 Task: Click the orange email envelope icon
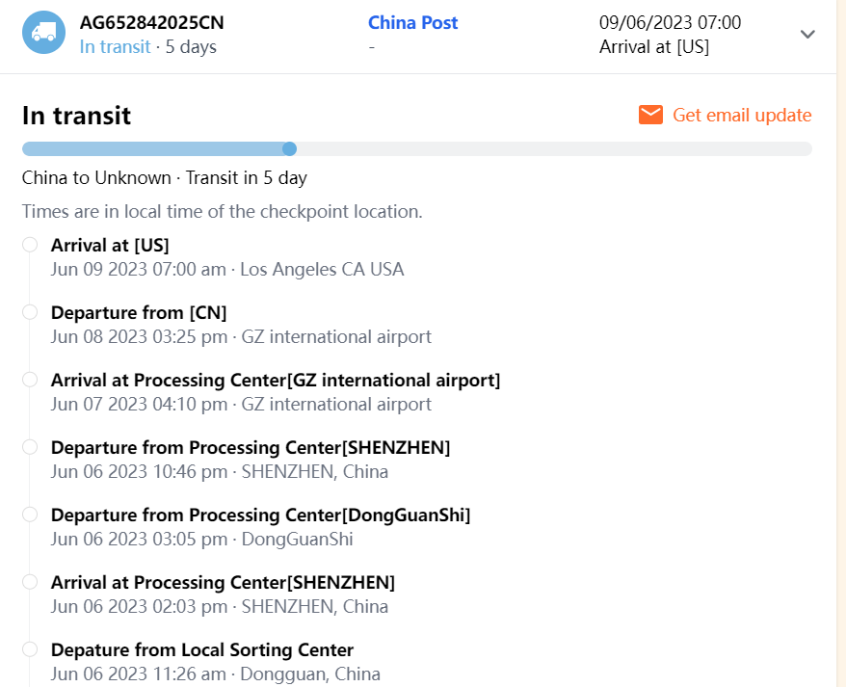[x=650, y=116]
